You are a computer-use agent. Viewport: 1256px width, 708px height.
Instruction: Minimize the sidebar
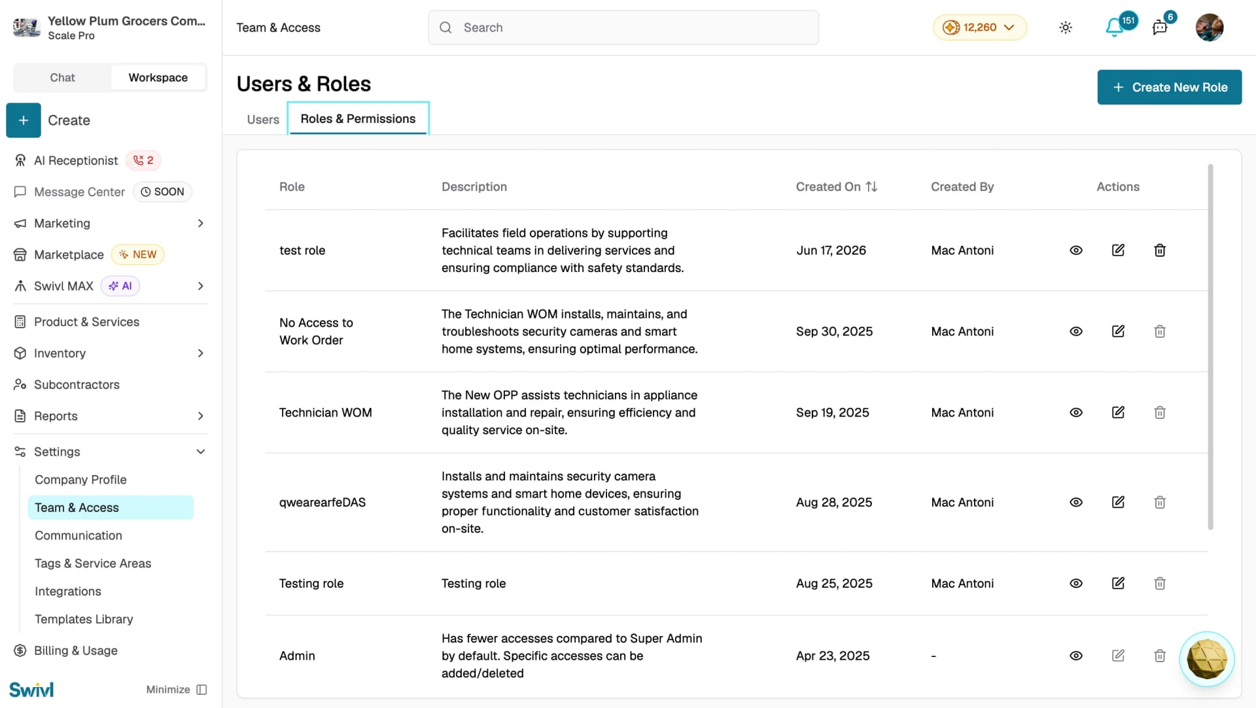click(x=177, y=690)
